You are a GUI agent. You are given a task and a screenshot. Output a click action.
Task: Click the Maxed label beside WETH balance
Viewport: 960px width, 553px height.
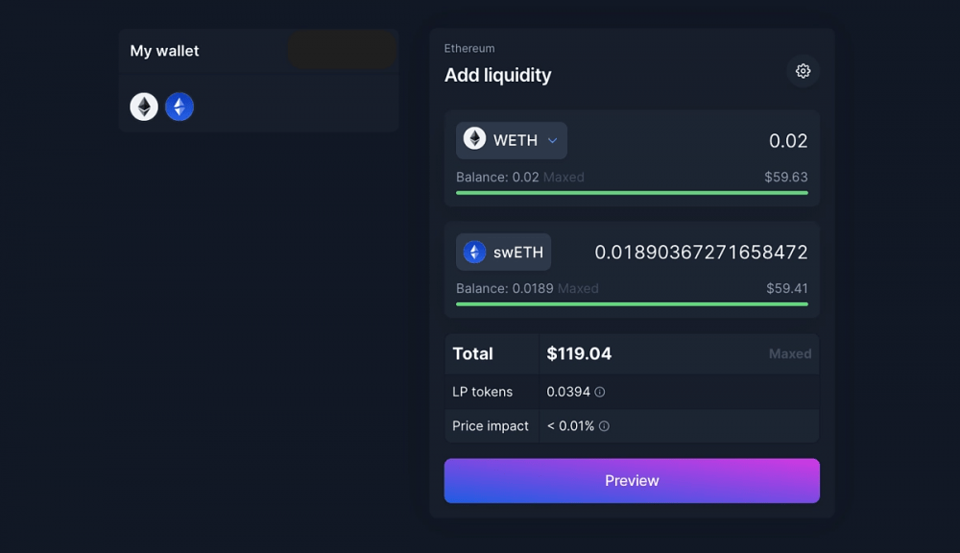coord(564,177)
